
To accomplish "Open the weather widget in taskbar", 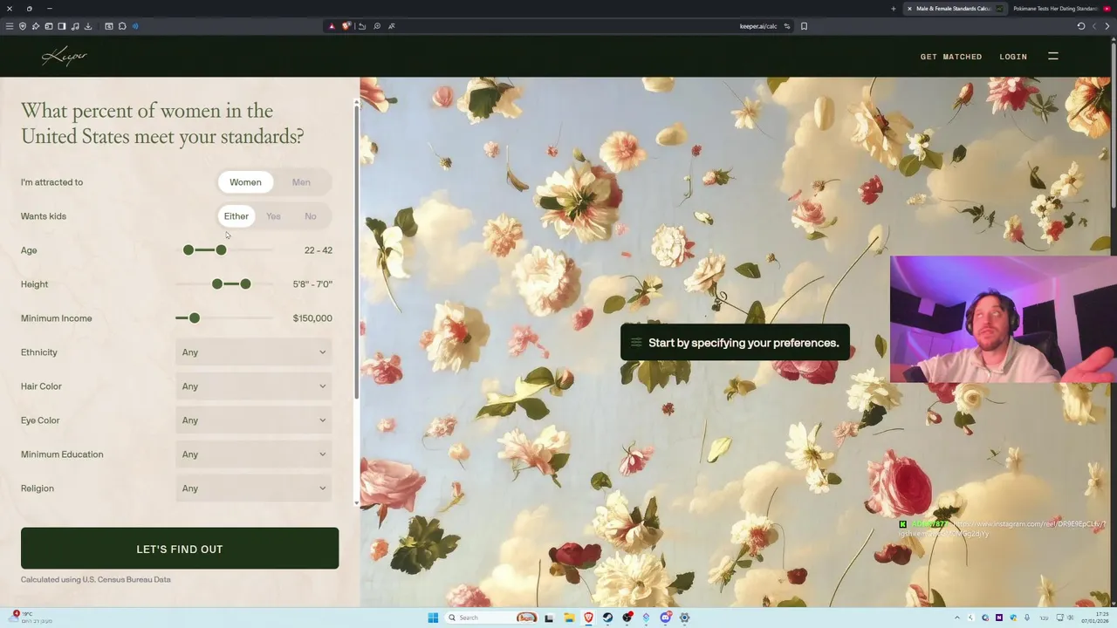I will click(x=31, y=618).
